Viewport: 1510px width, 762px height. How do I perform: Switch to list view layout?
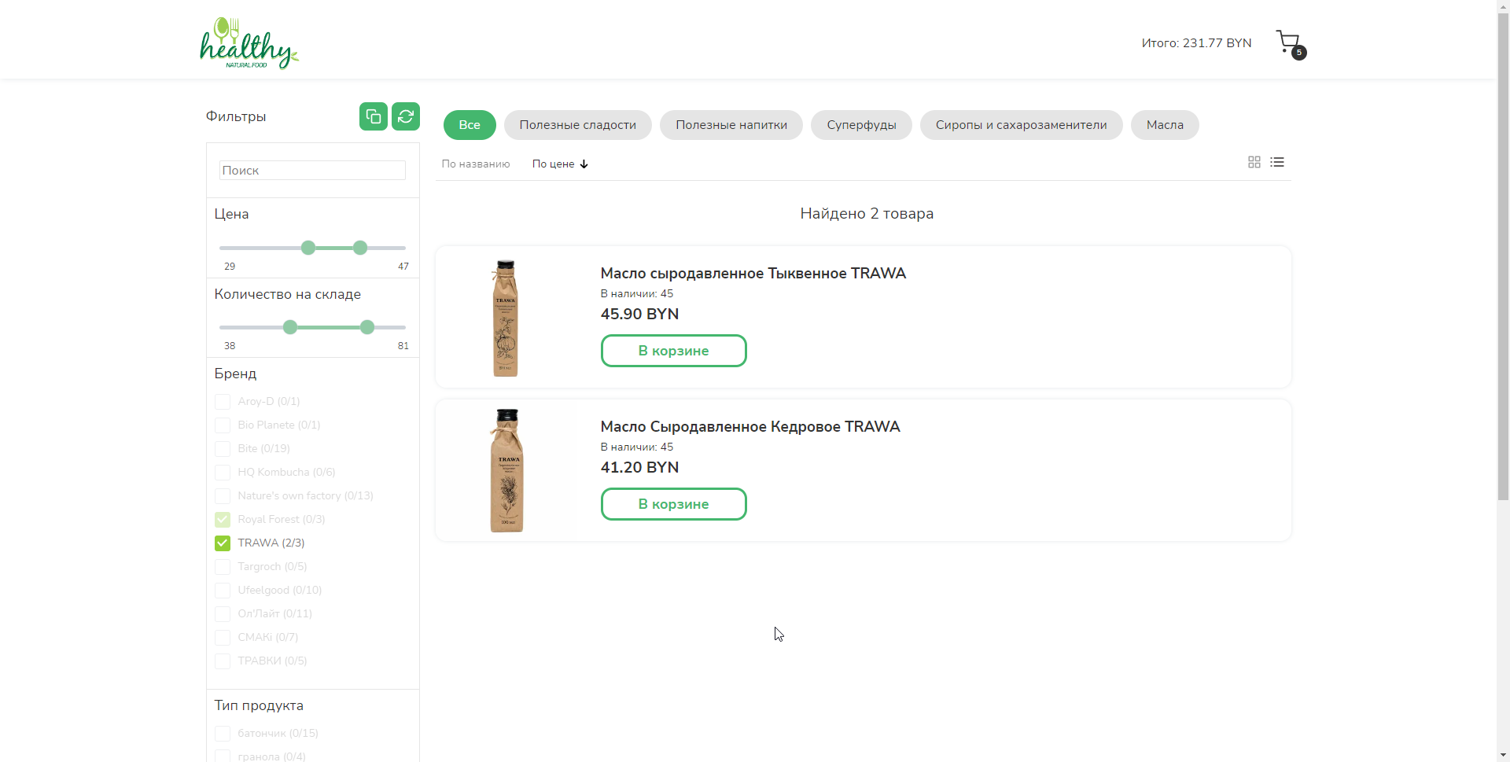tap(1277, 162)
